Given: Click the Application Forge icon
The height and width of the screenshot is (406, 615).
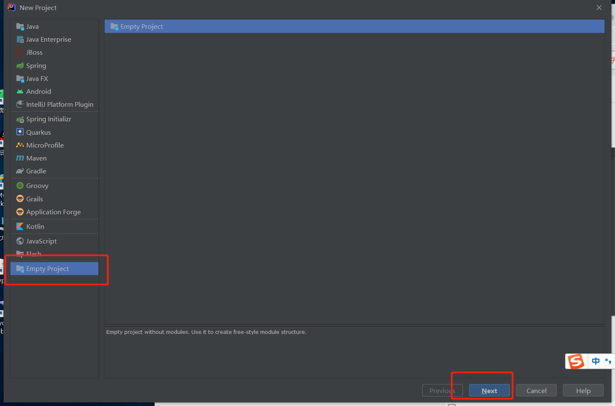Looking at the screenshot, I should click(x=20, y=212).
